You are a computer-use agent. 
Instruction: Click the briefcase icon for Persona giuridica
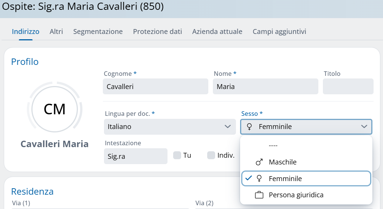(259, 195)
